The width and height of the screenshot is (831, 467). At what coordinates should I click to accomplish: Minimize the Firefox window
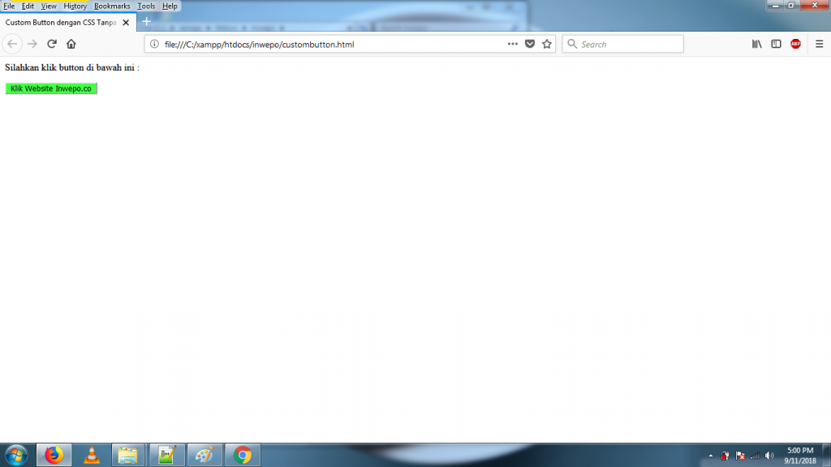[x=775, y=6]
